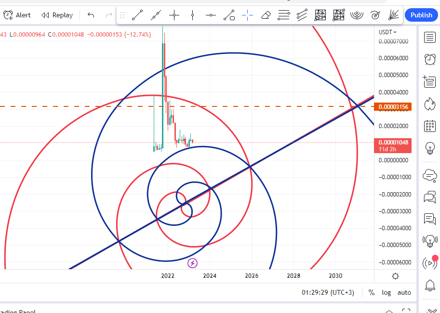Open the Watchlist panel in right sidebar
Screen dimensions: 440x313
[429, 37]
